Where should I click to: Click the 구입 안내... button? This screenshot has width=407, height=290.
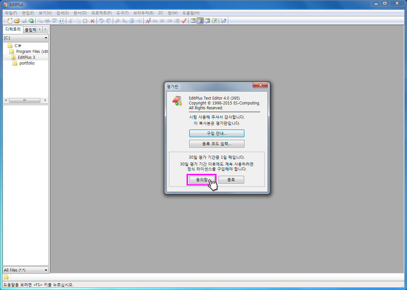coord(217,133)
